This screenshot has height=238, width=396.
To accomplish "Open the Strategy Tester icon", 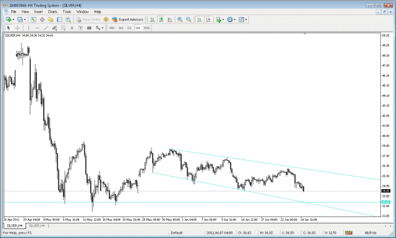I will tap(68, 20).
